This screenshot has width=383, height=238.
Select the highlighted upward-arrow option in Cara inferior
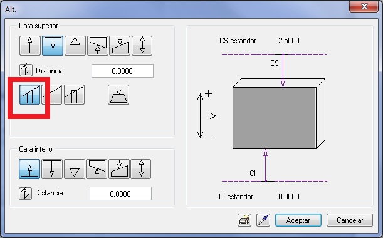[x=29, y=169]
